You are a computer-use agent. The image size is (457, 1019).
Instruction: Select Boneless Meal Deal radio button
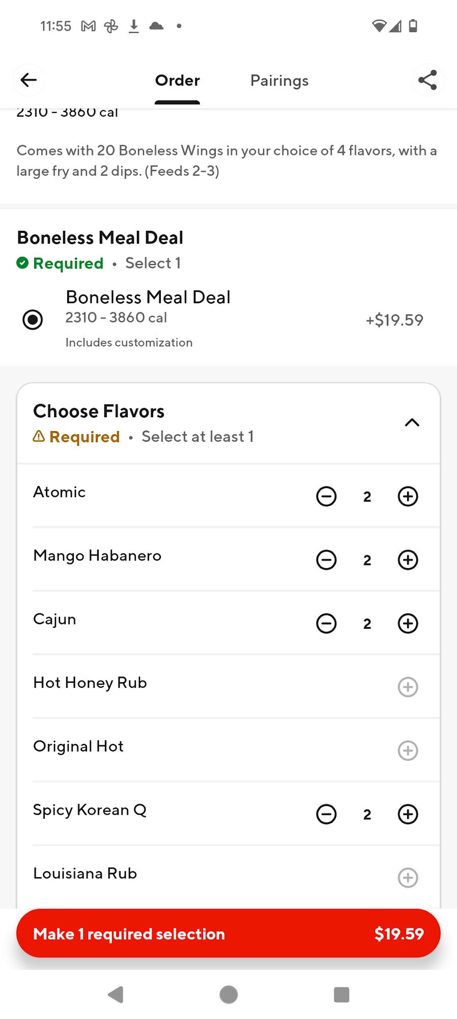tap(33, 320)
